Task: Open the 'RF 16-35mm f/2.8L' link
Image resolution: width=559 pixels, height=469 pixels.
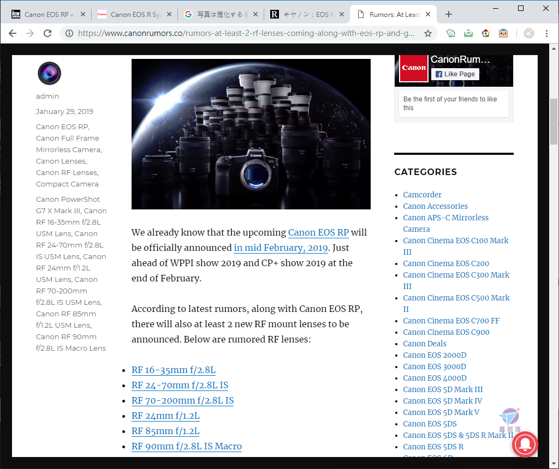Action: pyautogui.click(x=174, y=370)
